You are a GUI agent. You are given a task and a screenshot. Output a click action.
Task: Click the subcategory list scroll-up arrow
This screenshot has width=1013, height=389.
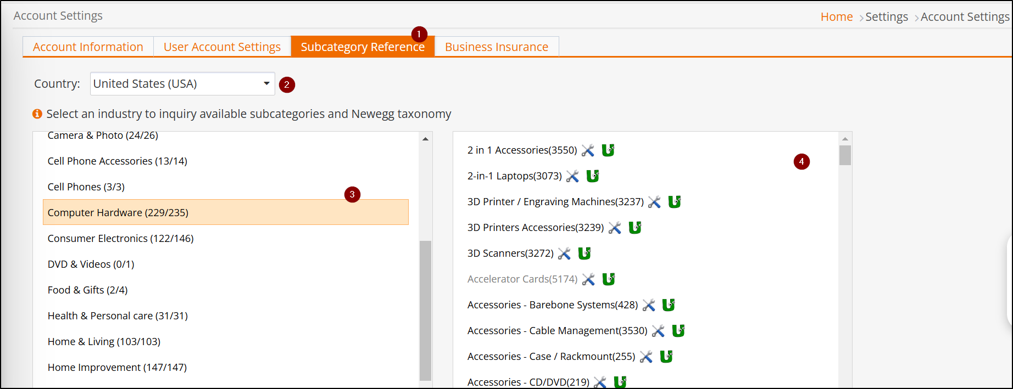tap(845, 139)
